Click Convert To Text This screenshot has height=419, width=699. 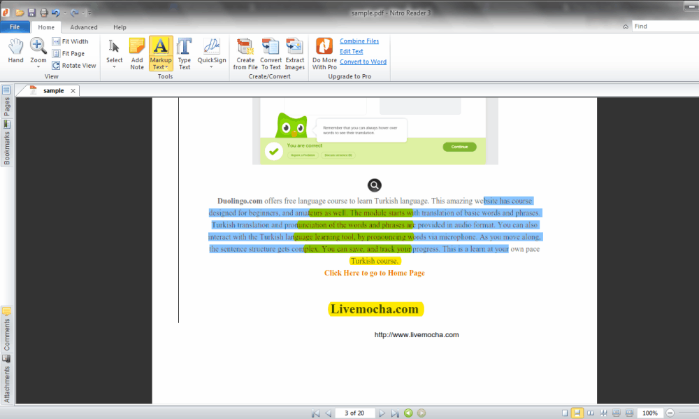click(271, 54)
